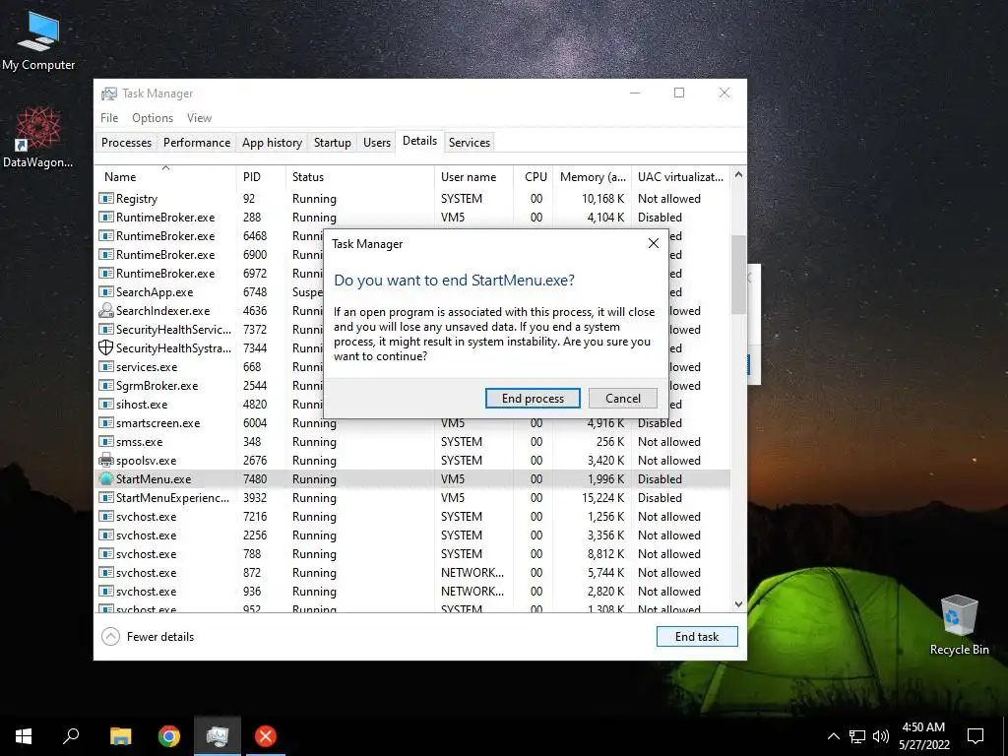Select the sihost.exe process icon
The image size is (1008, 756).
click(x=105, y=405)
